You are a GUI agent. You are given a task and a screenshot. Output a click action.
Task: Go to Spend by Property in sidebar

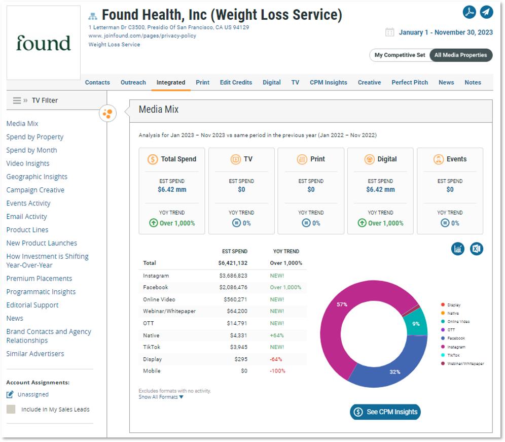(35, 137)
